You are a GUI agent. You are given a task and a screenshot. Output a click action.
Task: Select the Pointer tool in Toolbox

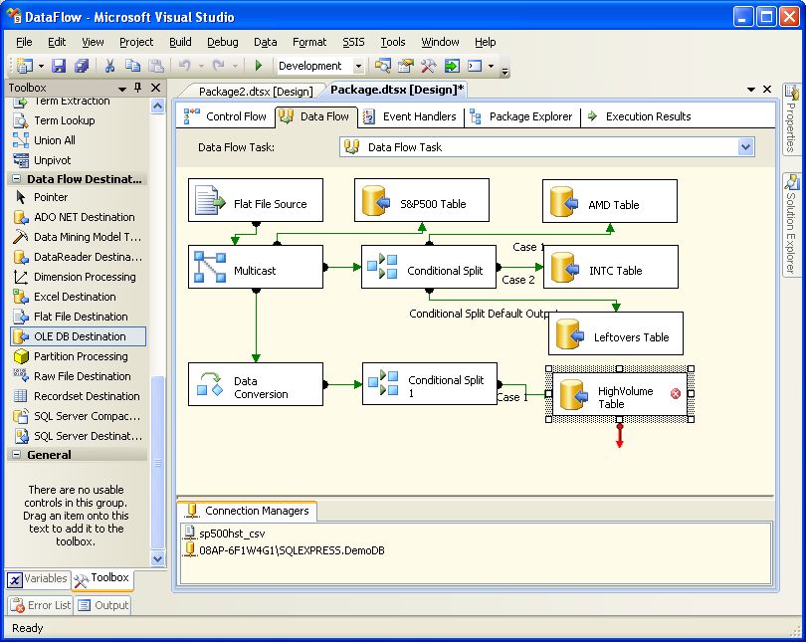coord(79,197)
